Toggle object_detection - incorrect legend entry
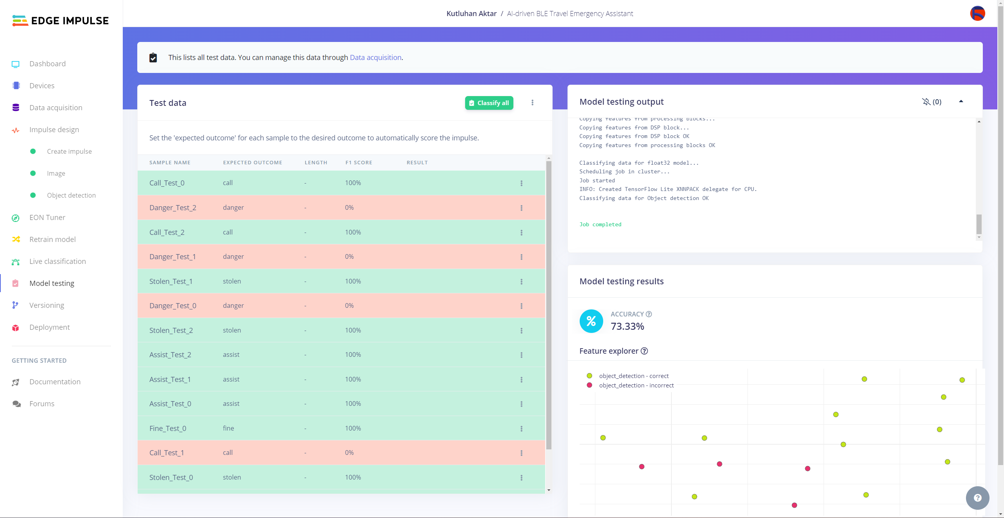The height and width of the screenshot is (518, 1004). [636, 385]
